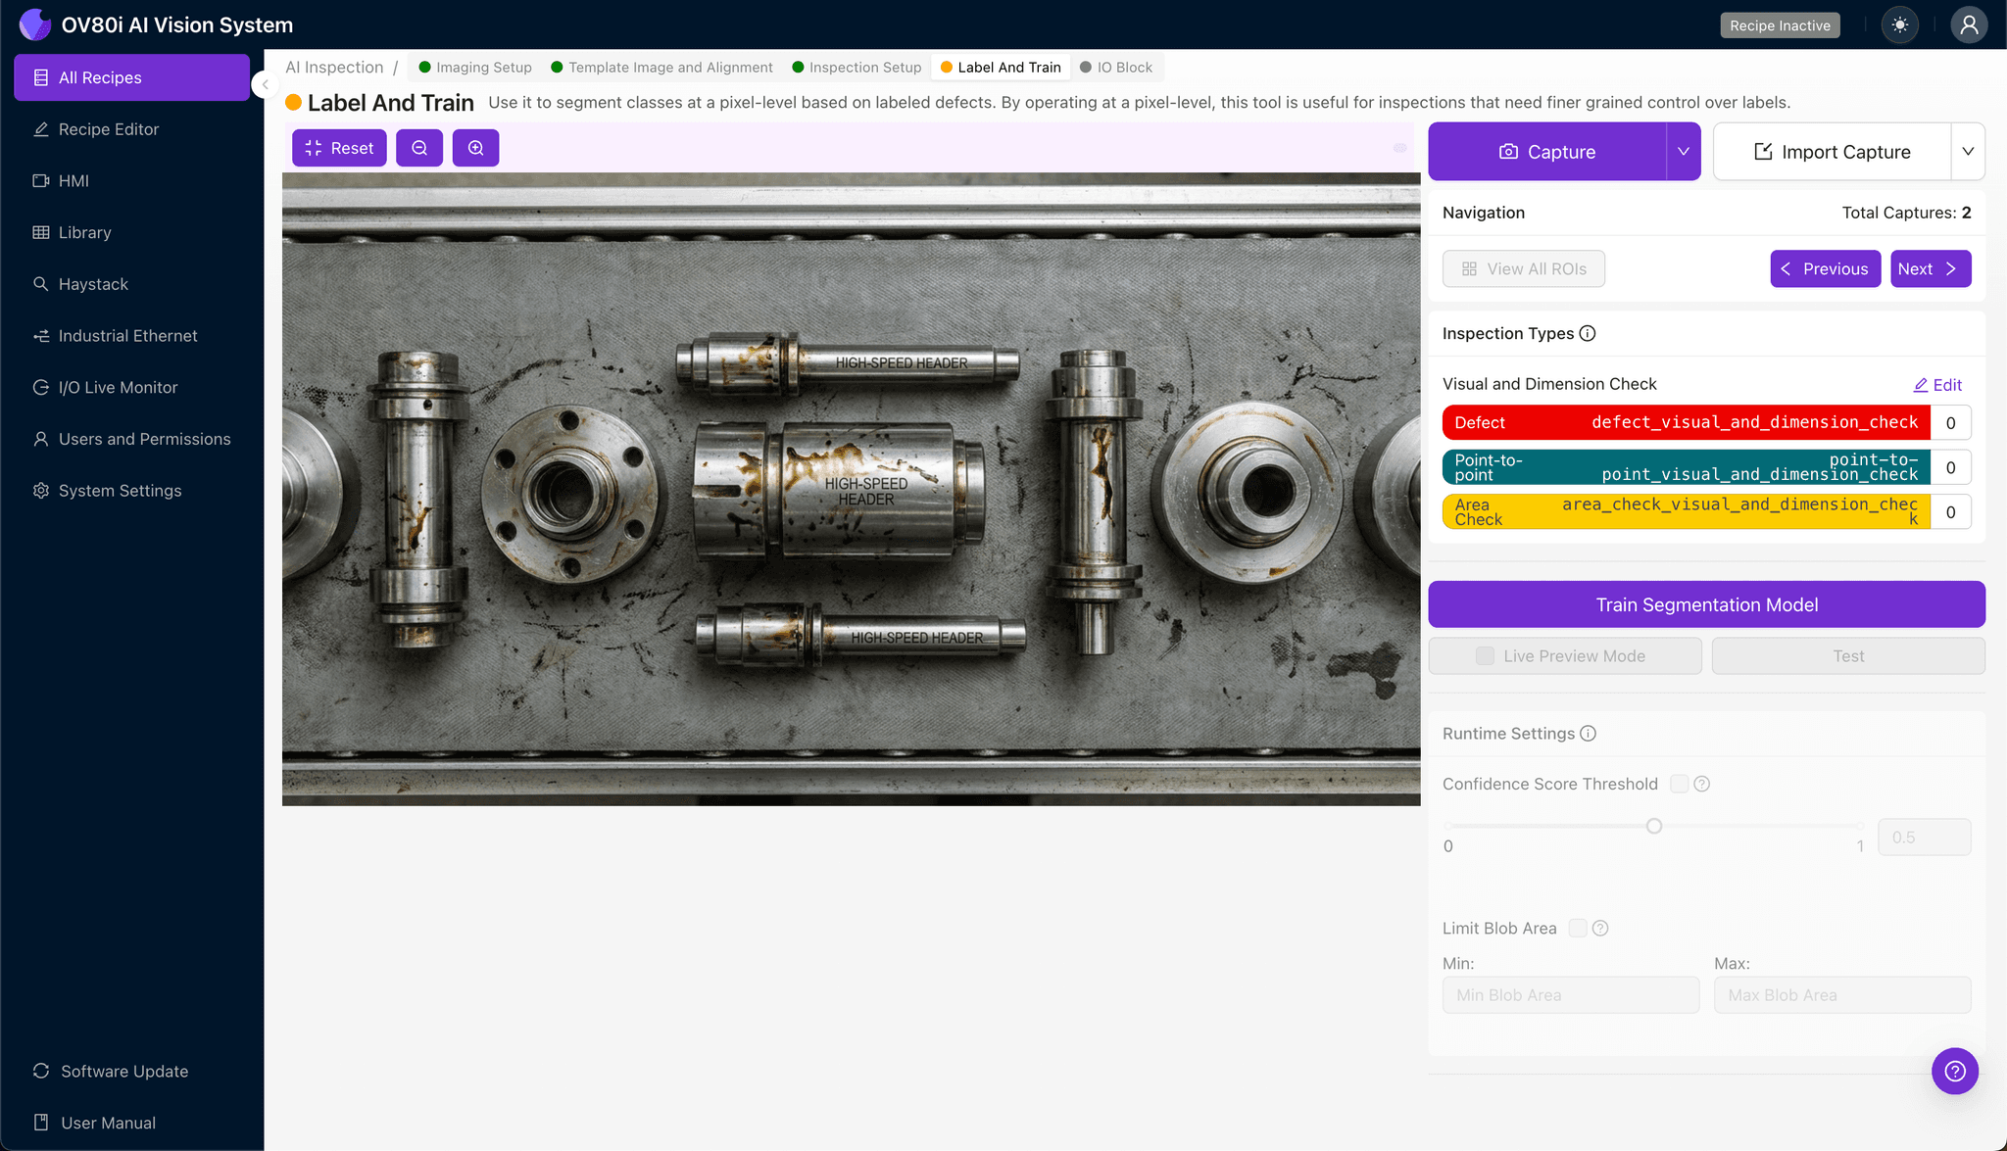Select the Zoom Out tool above the image
This screenshot has width=2007, height=1151.
(419, 147)
